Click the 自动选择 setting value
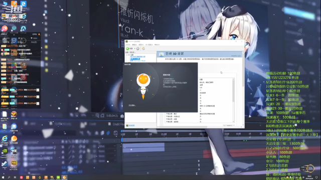This screenshot has height=180, width=321. 203,92
